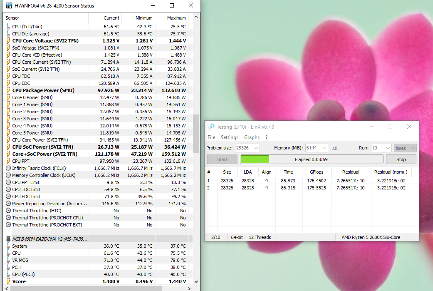
Task: Open the '?' help menu in LinX
Action: [266, 137]
